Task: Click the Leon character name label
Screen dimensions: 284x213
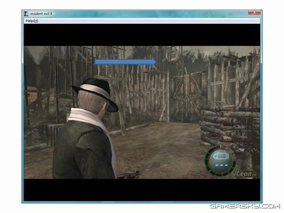Action: (x=244, y=174)
